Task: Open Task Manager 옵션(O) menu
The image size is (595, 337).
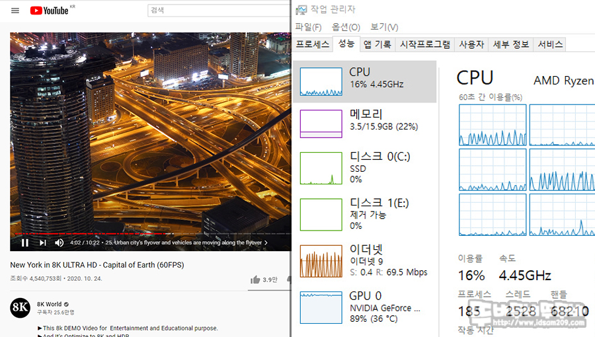Action: pyautogui.click(x=346, y=27)
